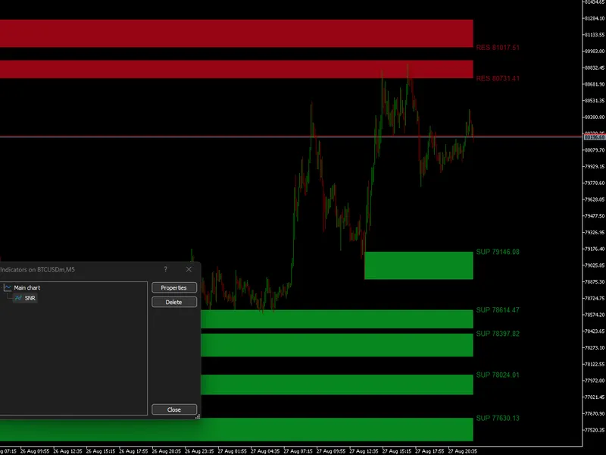Image resolution: width=606 pixels, height=455 pixels.
Task: Select the green support zone at 79146.08
Action: (x=419, y=265)
